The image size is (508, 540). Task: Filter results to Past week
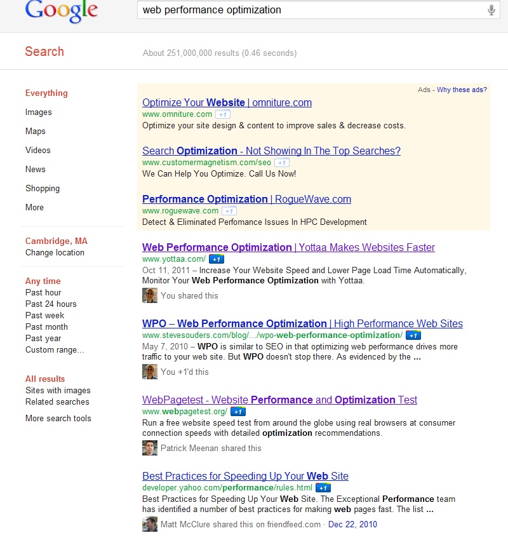(44, 315)
